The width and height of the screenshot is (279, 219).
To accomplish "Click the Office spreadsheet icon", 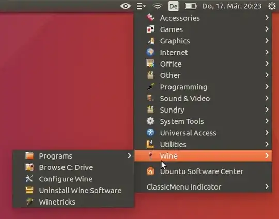I will [x=150, y=64].
